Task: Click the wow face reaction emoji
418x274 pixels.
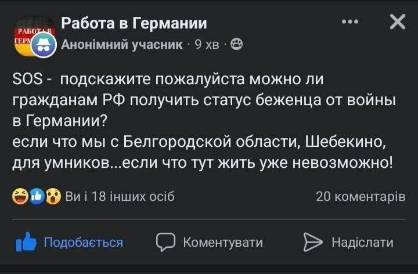Action: [53, 197]
